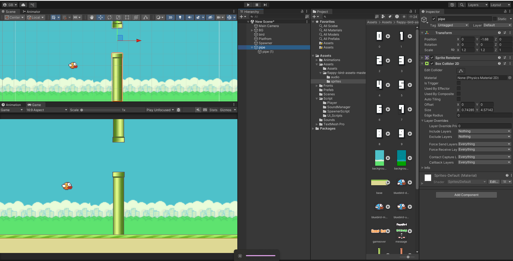Open Box Collider 2D help icon

pos(499,64)
